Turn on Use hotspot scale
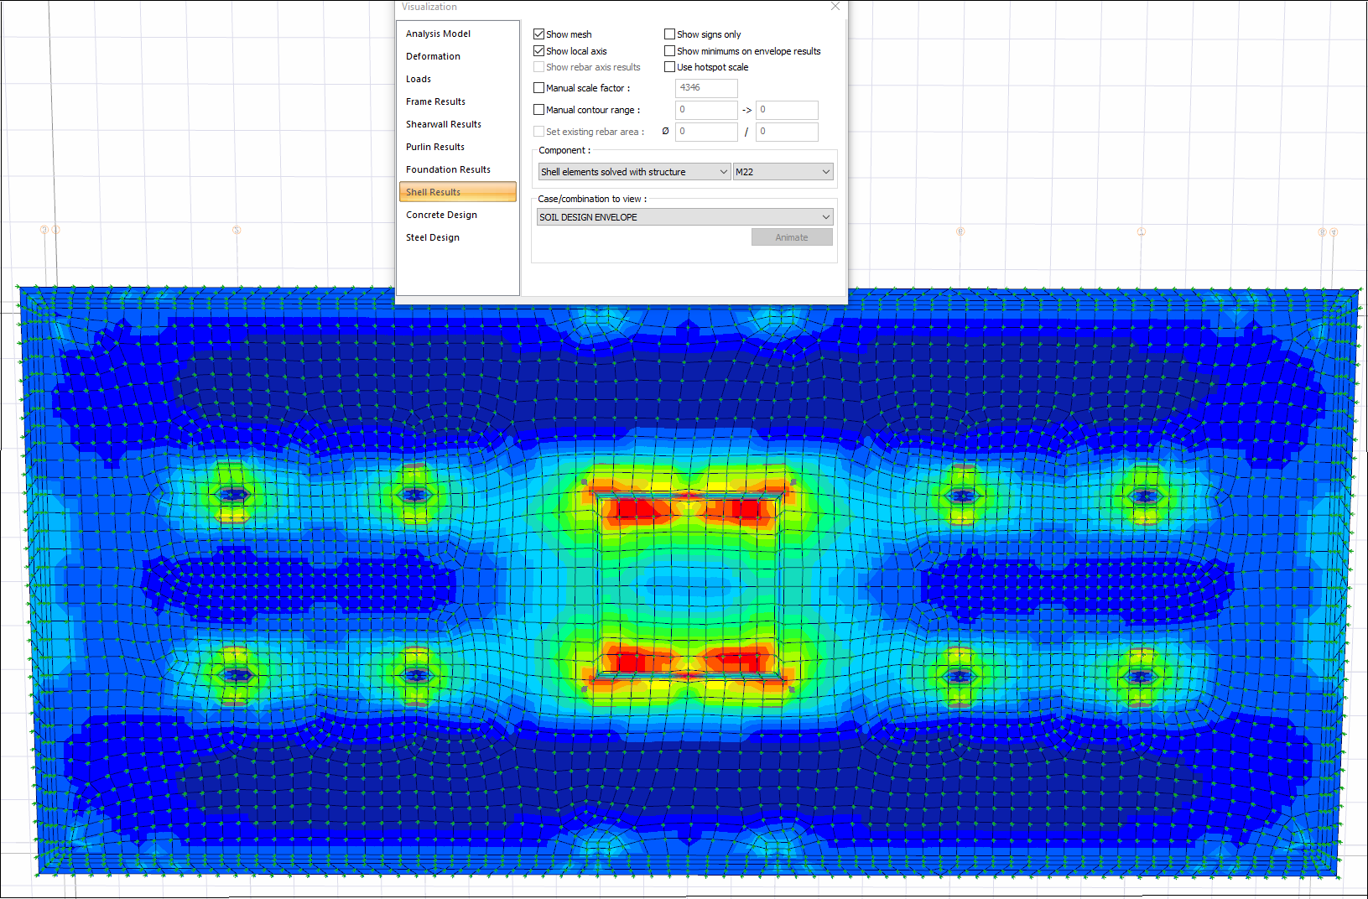 [x=669, y=67]
